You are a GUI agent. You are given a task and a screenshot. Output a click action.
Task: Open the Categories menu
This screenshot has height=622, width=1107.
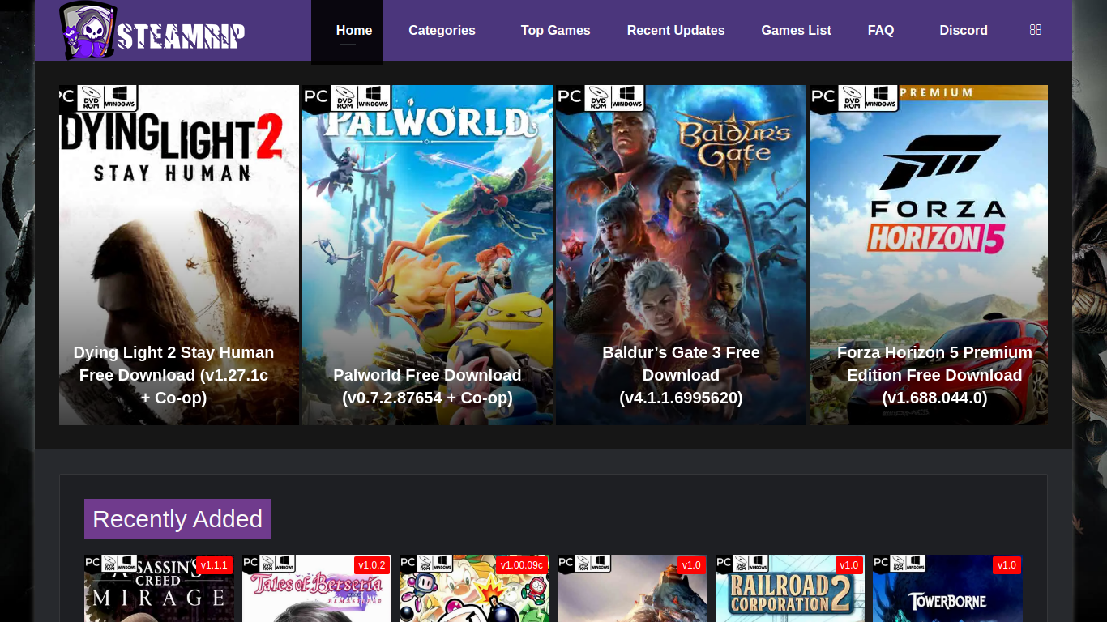[442, 31]
